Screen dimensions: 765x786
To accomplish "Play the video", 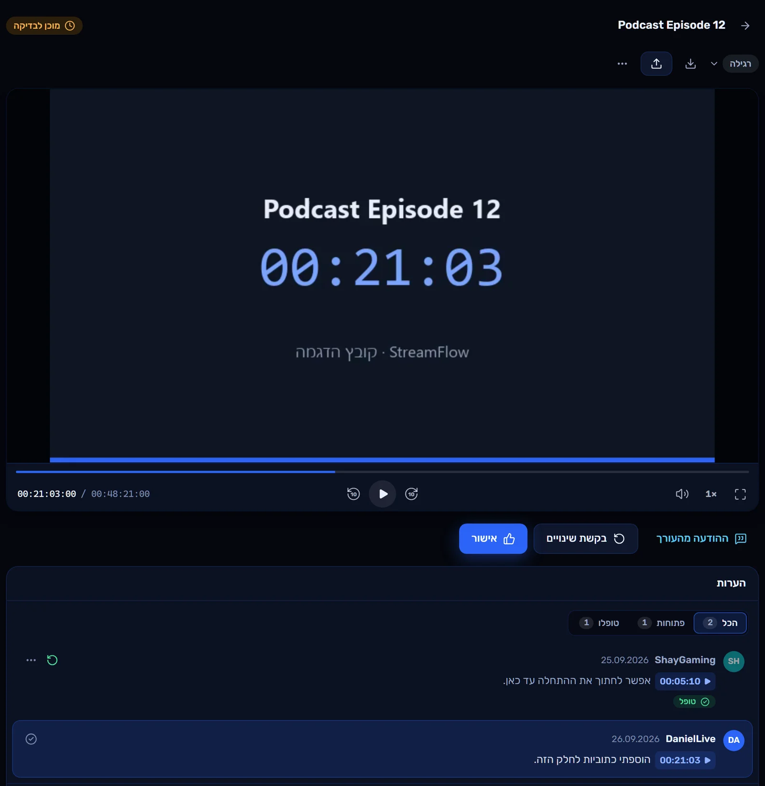I will coord(382,494).
